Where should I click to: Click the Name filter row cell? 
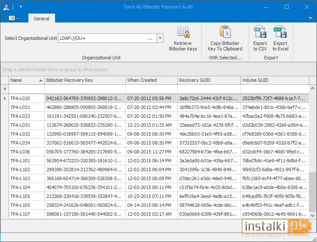(27, 89)
